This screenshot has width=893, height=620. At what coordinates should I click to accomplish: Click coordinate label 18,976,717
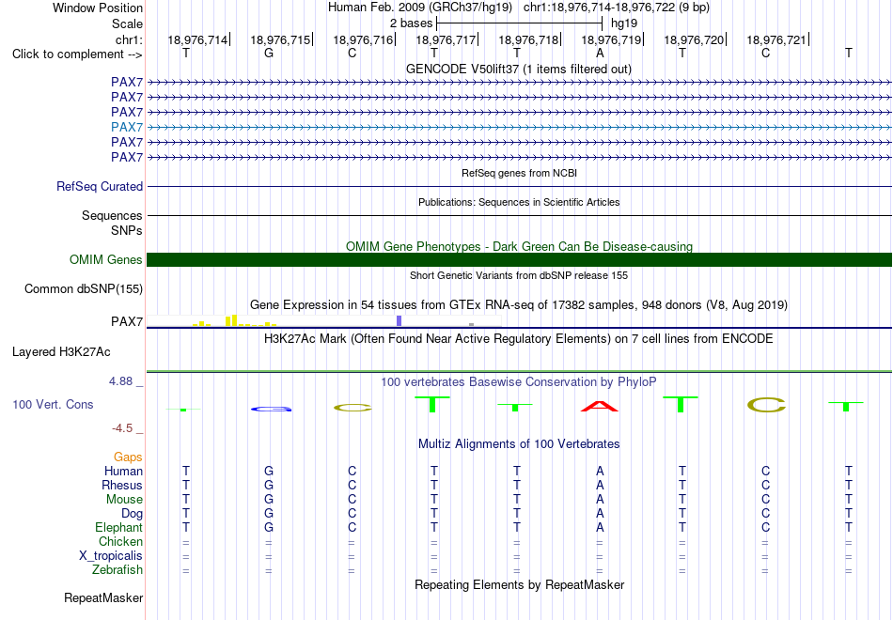click(446, 39)
